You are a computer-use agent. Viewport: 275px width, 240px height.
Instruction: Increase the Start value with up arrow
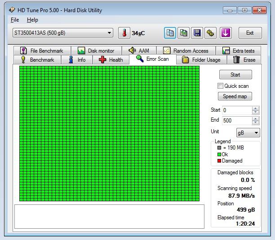pyautogui.click(x=255, y=109)
